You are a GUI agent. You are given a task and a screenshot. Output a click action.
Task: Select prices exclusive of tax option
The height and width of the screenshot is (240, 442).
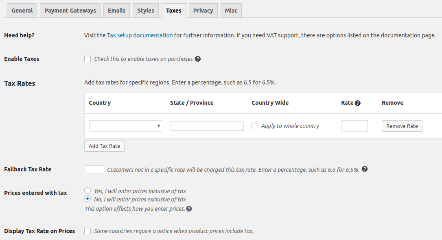[88, 199]
